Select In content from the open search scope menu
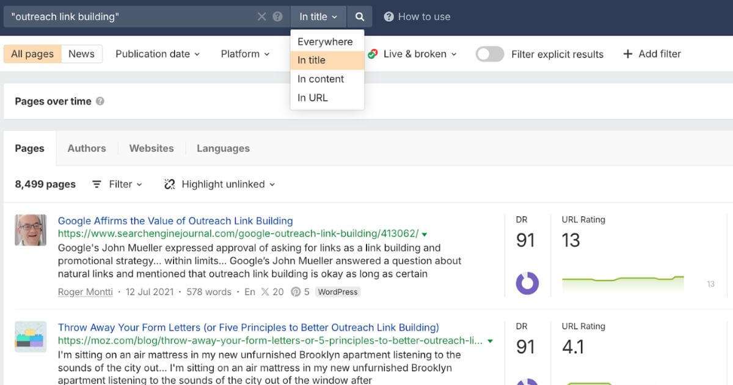733x385 pixels. [321, 78]
